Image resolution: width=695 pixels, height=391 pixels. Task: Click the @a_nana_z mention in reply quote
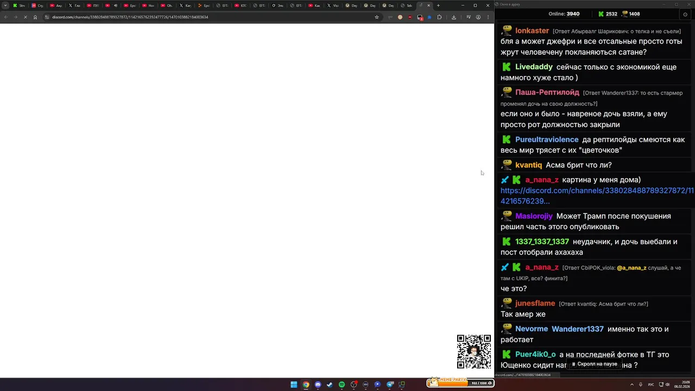pyautogui.click(x=631, y=268)
